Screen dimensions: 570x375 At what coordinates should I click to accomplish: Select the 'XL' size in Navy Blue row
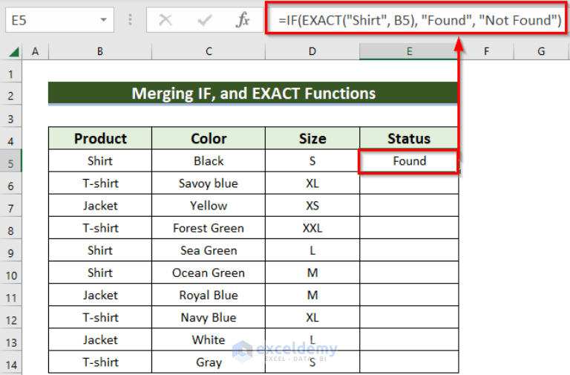click(312, 318)
